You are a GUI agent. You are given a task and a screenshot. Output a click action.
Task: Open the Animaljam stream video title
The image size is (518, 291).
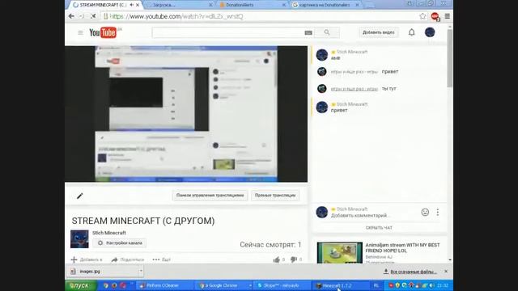[x=402, y=248]
